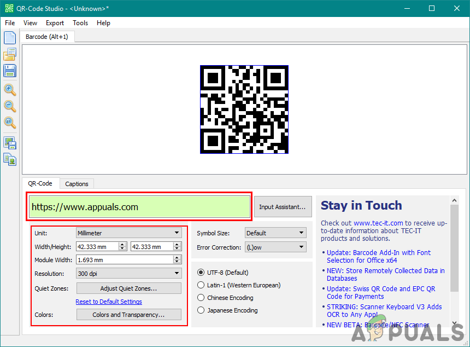Open the Error Correction dropdown
The image size is (470, 347).
[275, 247]
